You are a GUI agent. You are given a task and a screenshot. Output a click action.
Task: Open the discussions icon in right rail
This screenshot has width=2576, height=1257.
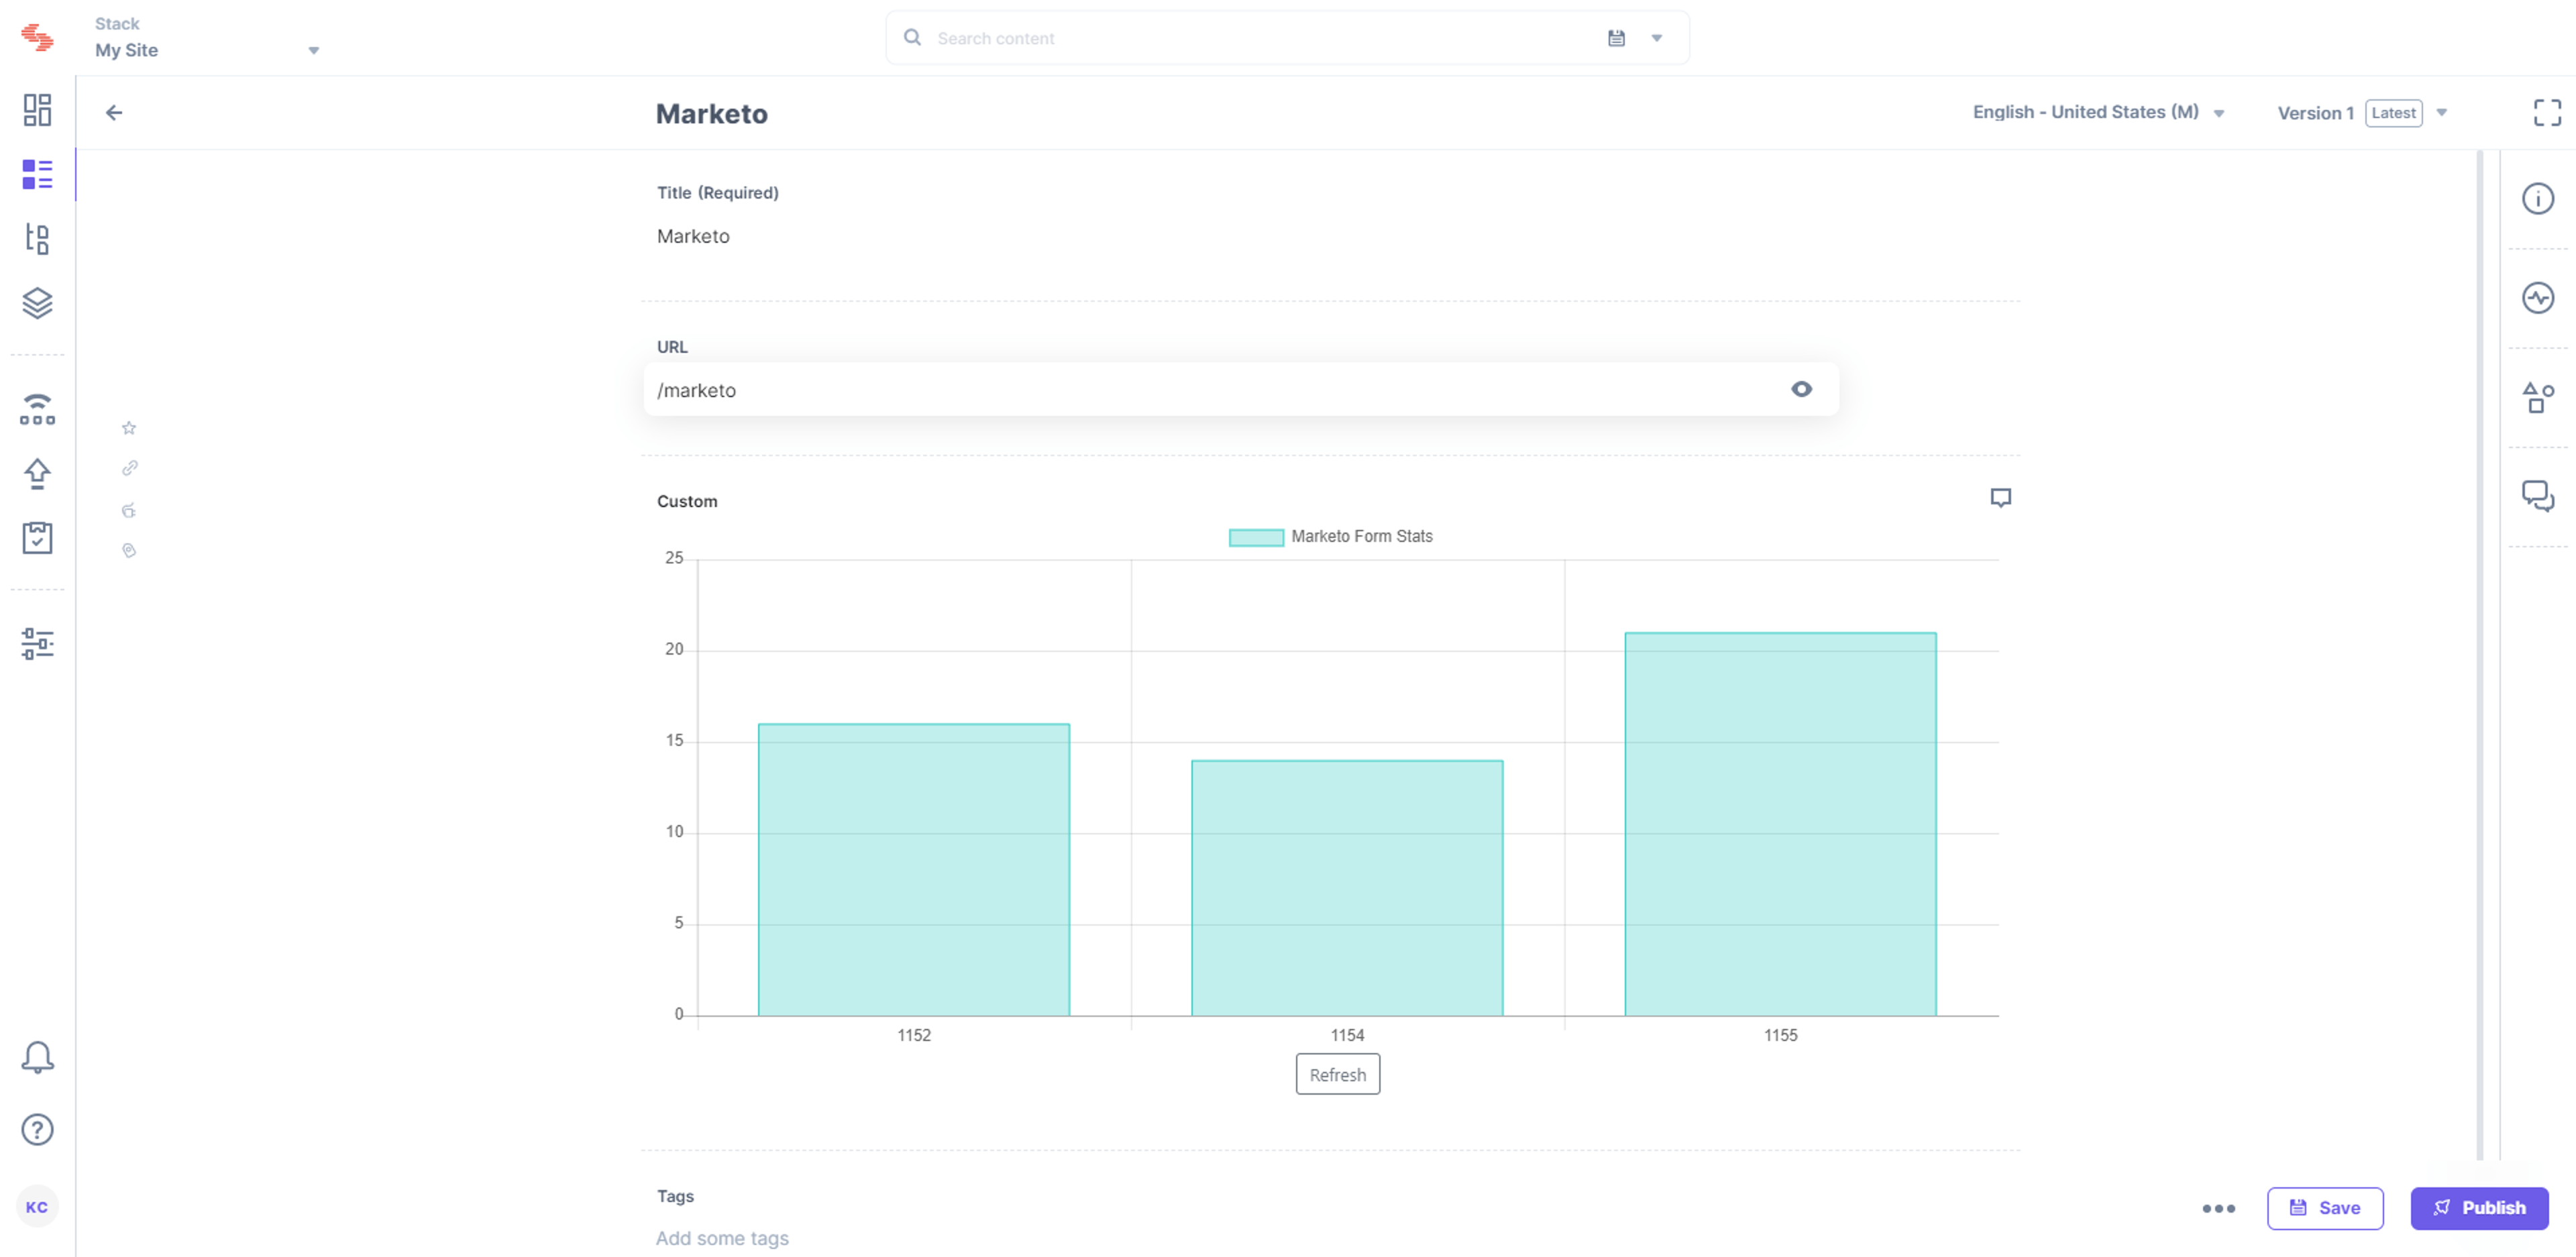(2537, 495)
